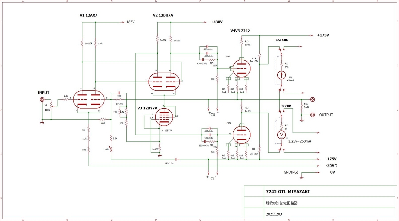Click the '500' resistor value
Screen dimensions: 399x221
85,149
